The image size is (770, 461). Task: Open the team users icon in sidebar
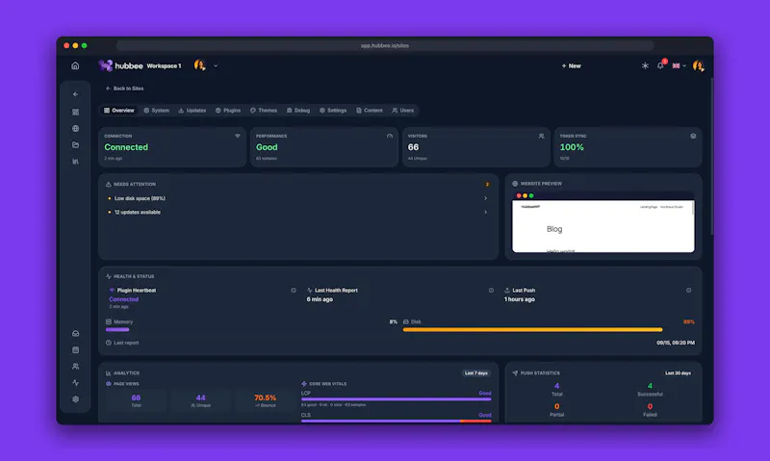pyautogui.click(x=76, y=367)
